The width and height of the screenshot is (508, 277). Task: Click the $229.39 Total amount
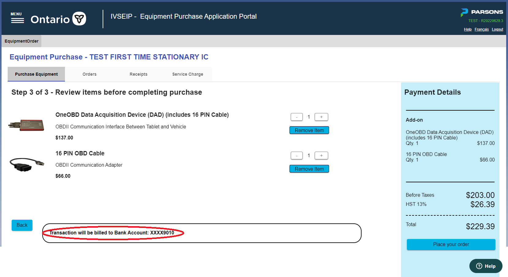pyautogui.click(x=480, y=226)
